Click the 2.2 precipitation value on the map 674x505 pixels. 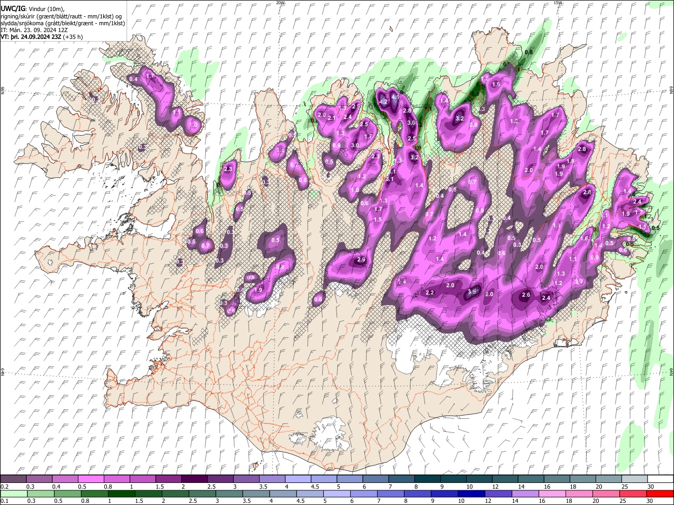pyautogui.click(x=430, y=292)
